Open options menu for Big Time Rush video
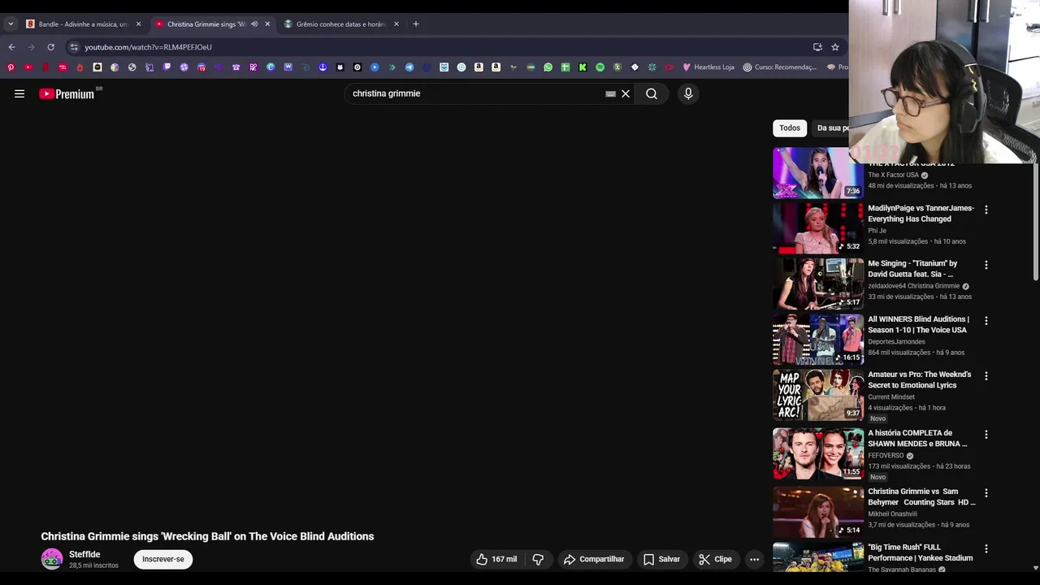Viewport: 1040px width, 585px height. point(986,548)
